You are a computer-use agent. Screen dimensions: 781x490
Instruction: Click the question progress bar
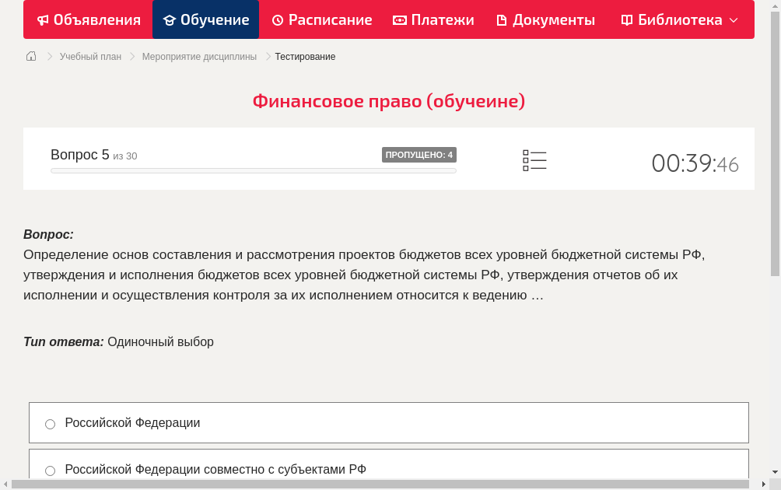pos(253,170)
